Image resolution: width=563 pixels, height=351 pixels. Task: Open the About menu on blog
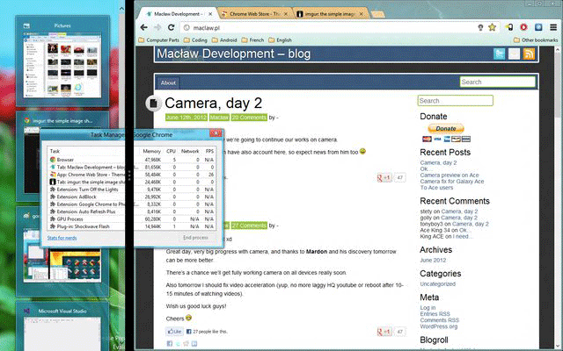click(x=168, y=82)
